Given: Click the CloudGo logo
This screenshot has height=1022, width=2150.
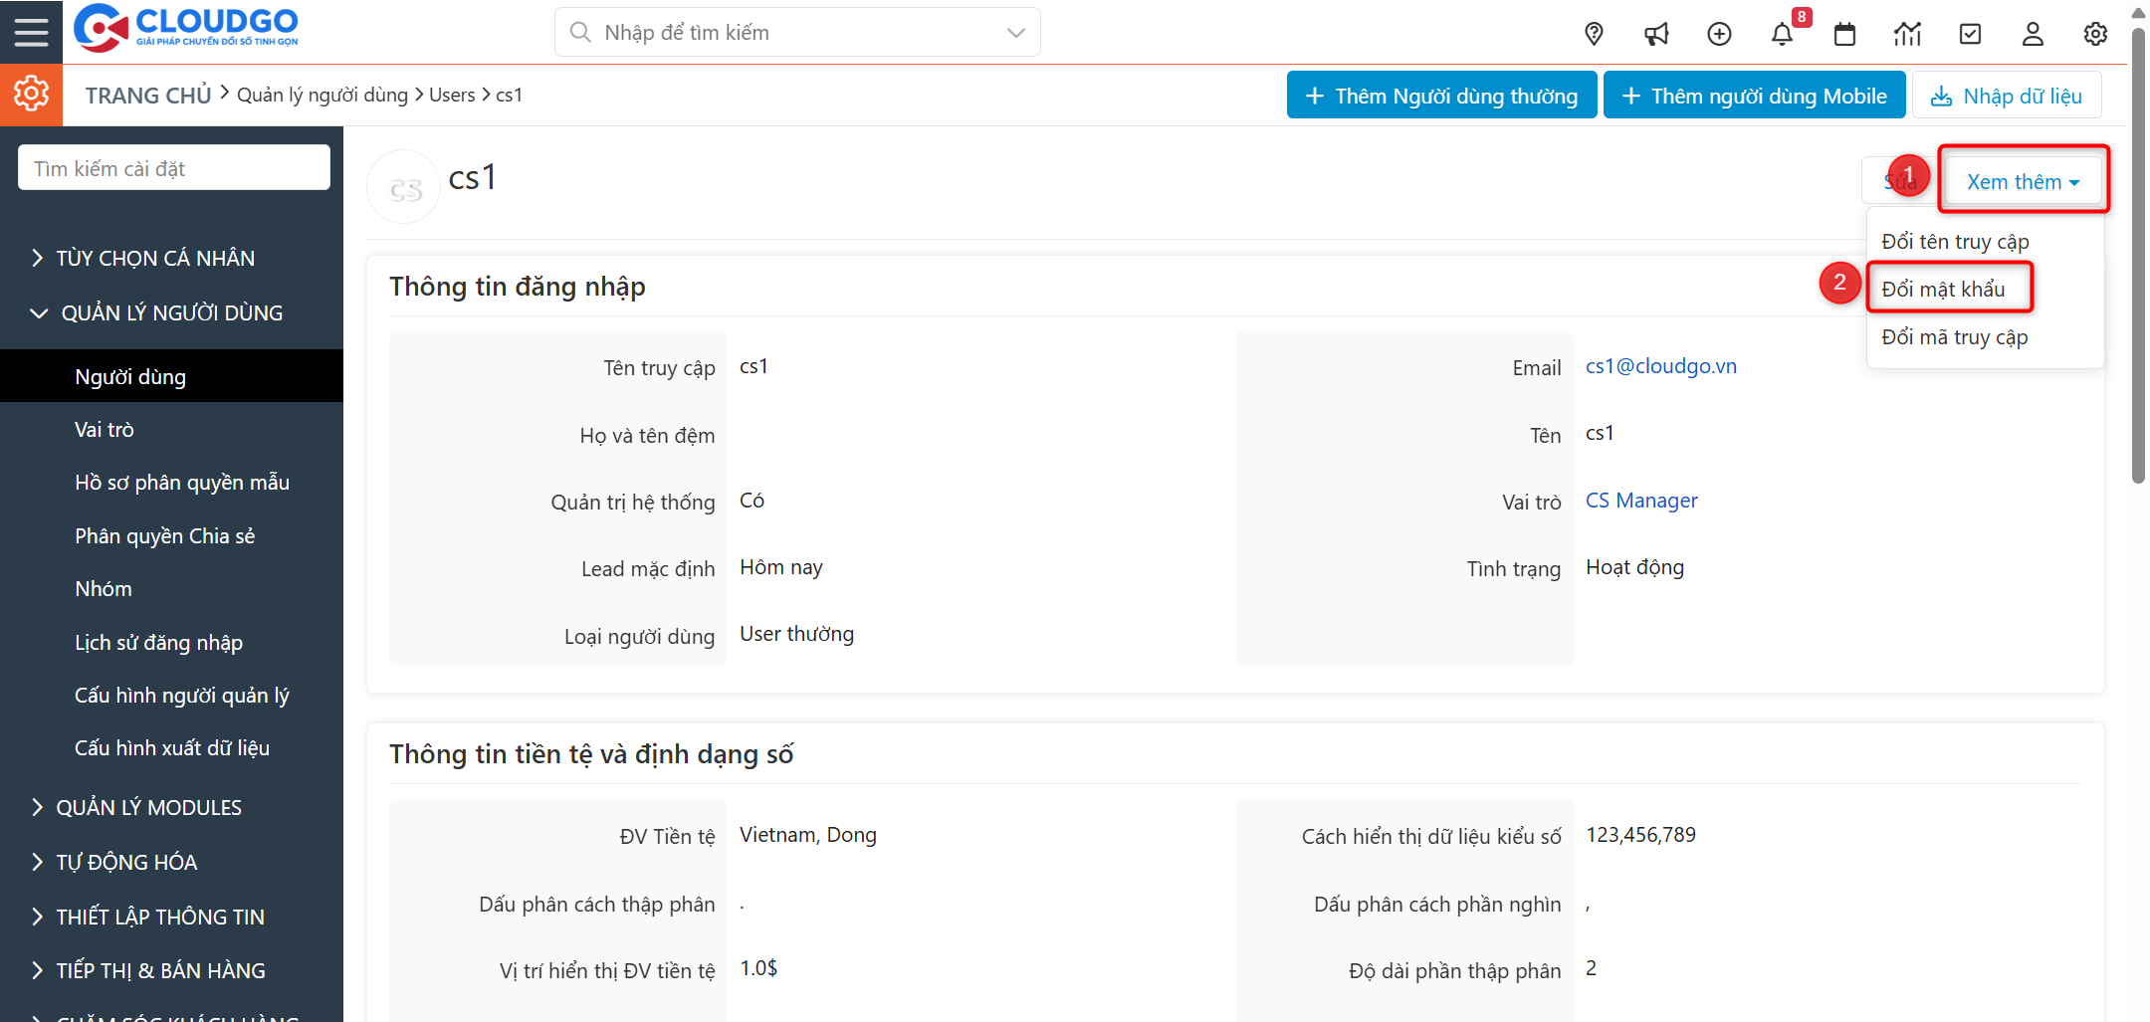Looking at the screenshot, I should pos(185,30).
